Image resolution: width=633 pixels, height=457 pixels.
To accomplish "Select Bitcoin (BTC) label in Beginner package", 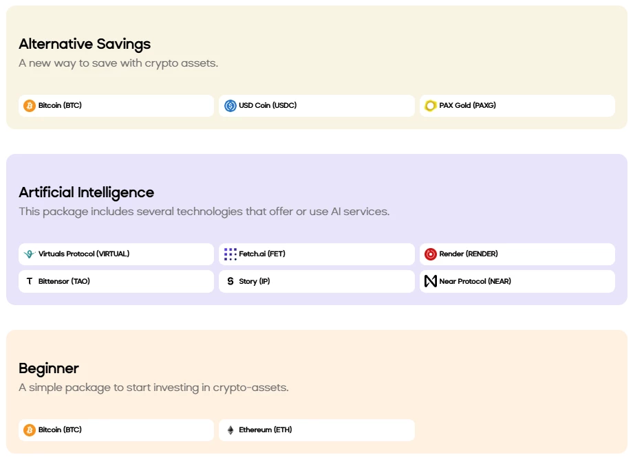I will click(60, 430).
